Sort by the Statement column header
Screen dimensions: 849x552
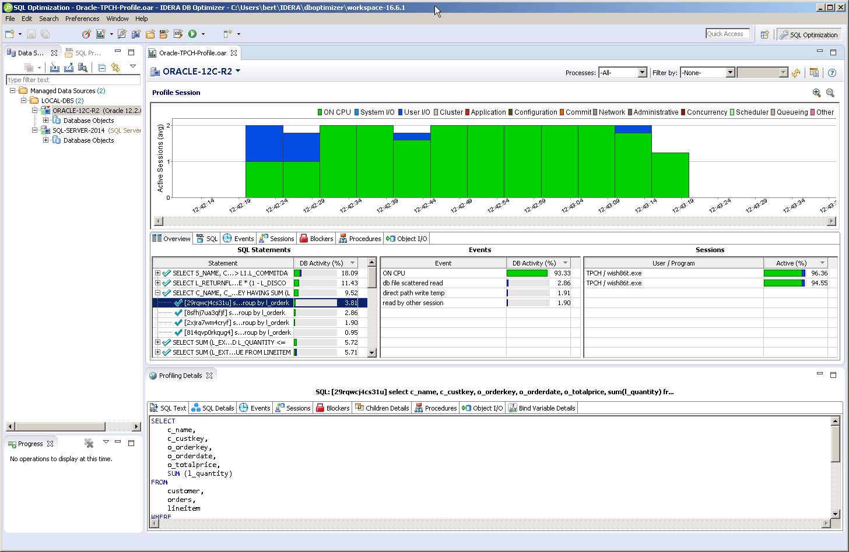[223, 263]
